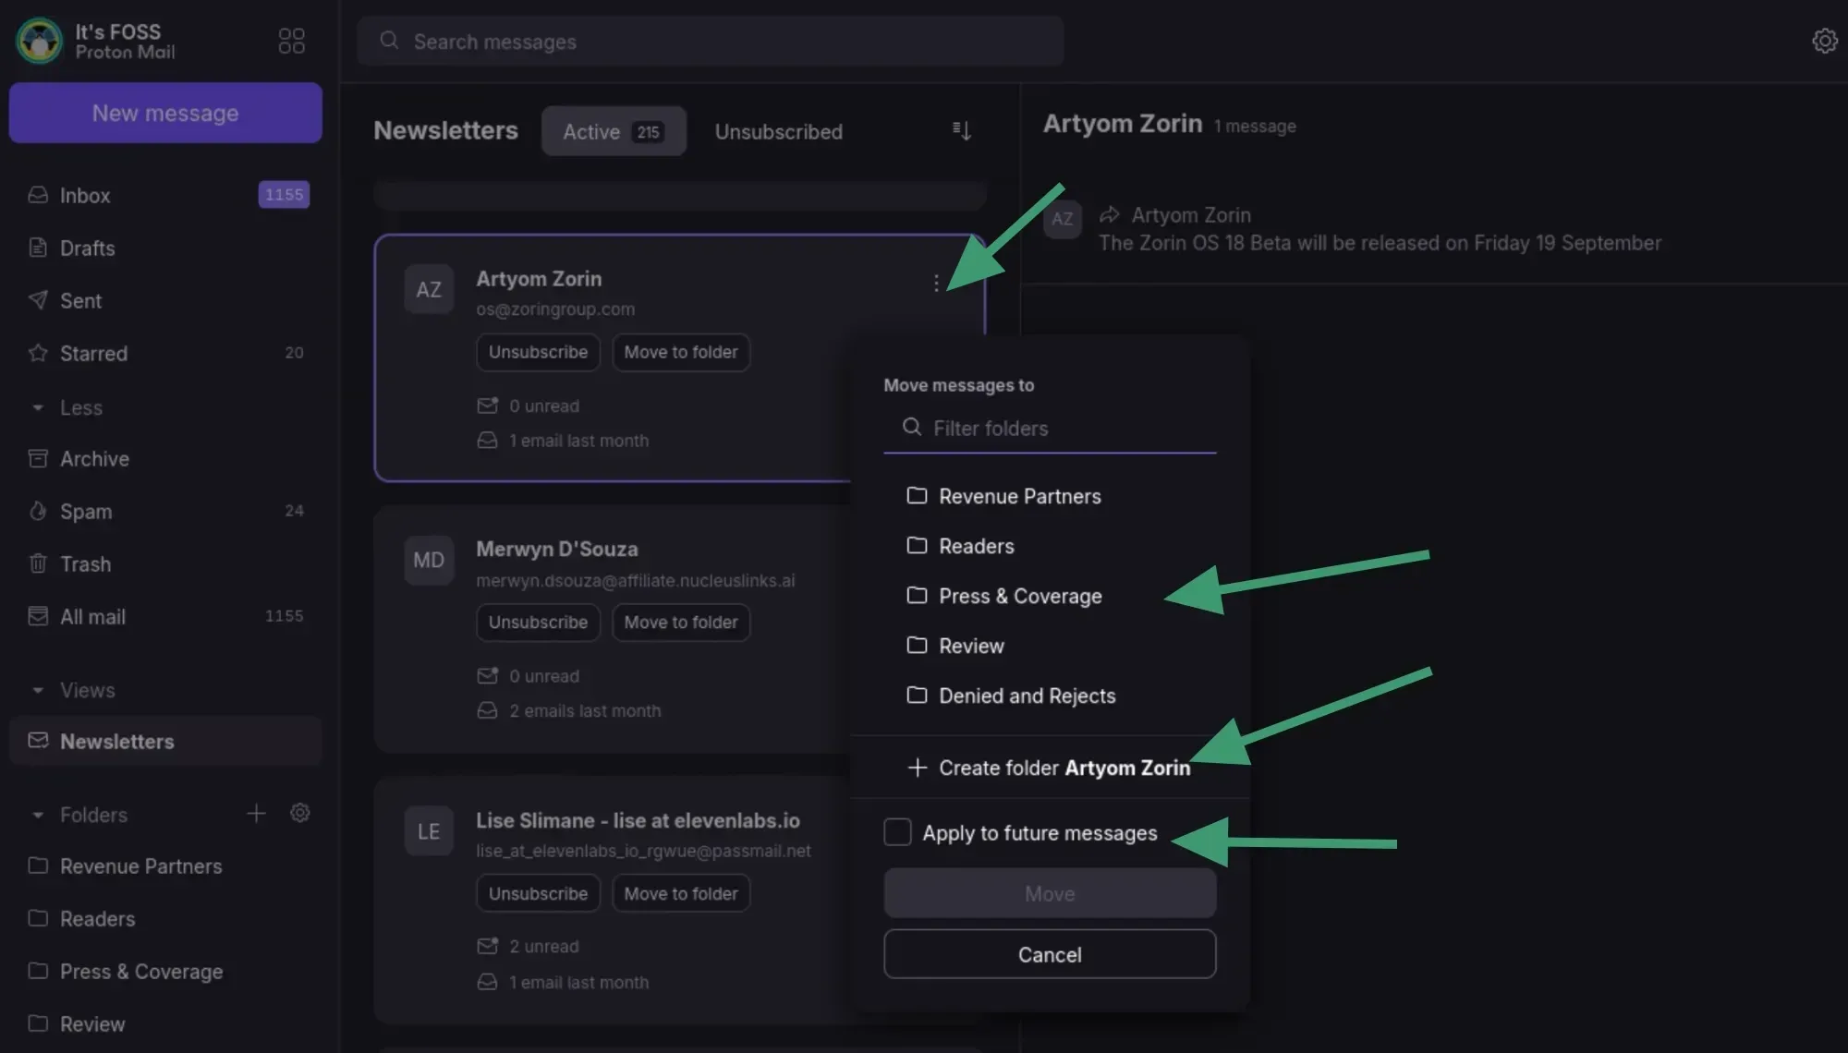Viewport: 1848px width, 1053px height.
Task: Open Artyom Zorin three-dot options menu
Action: (936, 284)
